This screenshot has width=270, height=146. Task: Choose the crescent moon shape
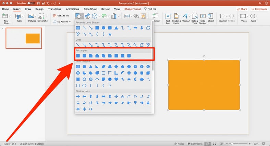tap(135, 79)
